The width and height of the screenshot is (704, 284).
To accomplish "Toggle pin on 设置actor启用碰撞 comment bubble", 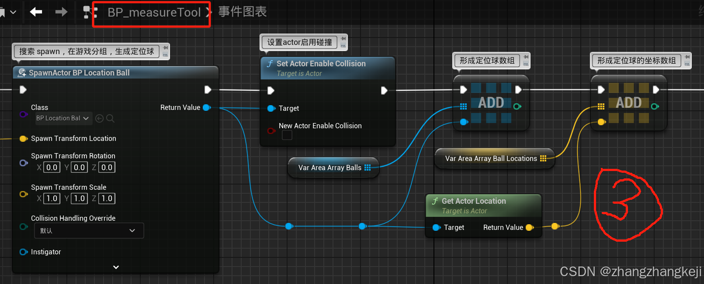I will tap(343, 39).
